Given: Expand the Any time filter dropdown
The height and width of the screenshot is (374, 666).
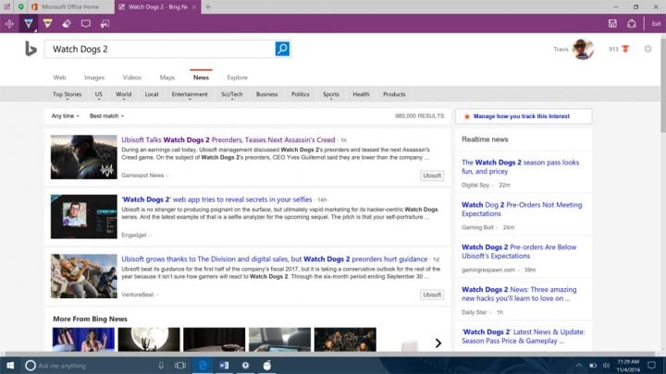Looking at the screenshot, I should (65, 115).
